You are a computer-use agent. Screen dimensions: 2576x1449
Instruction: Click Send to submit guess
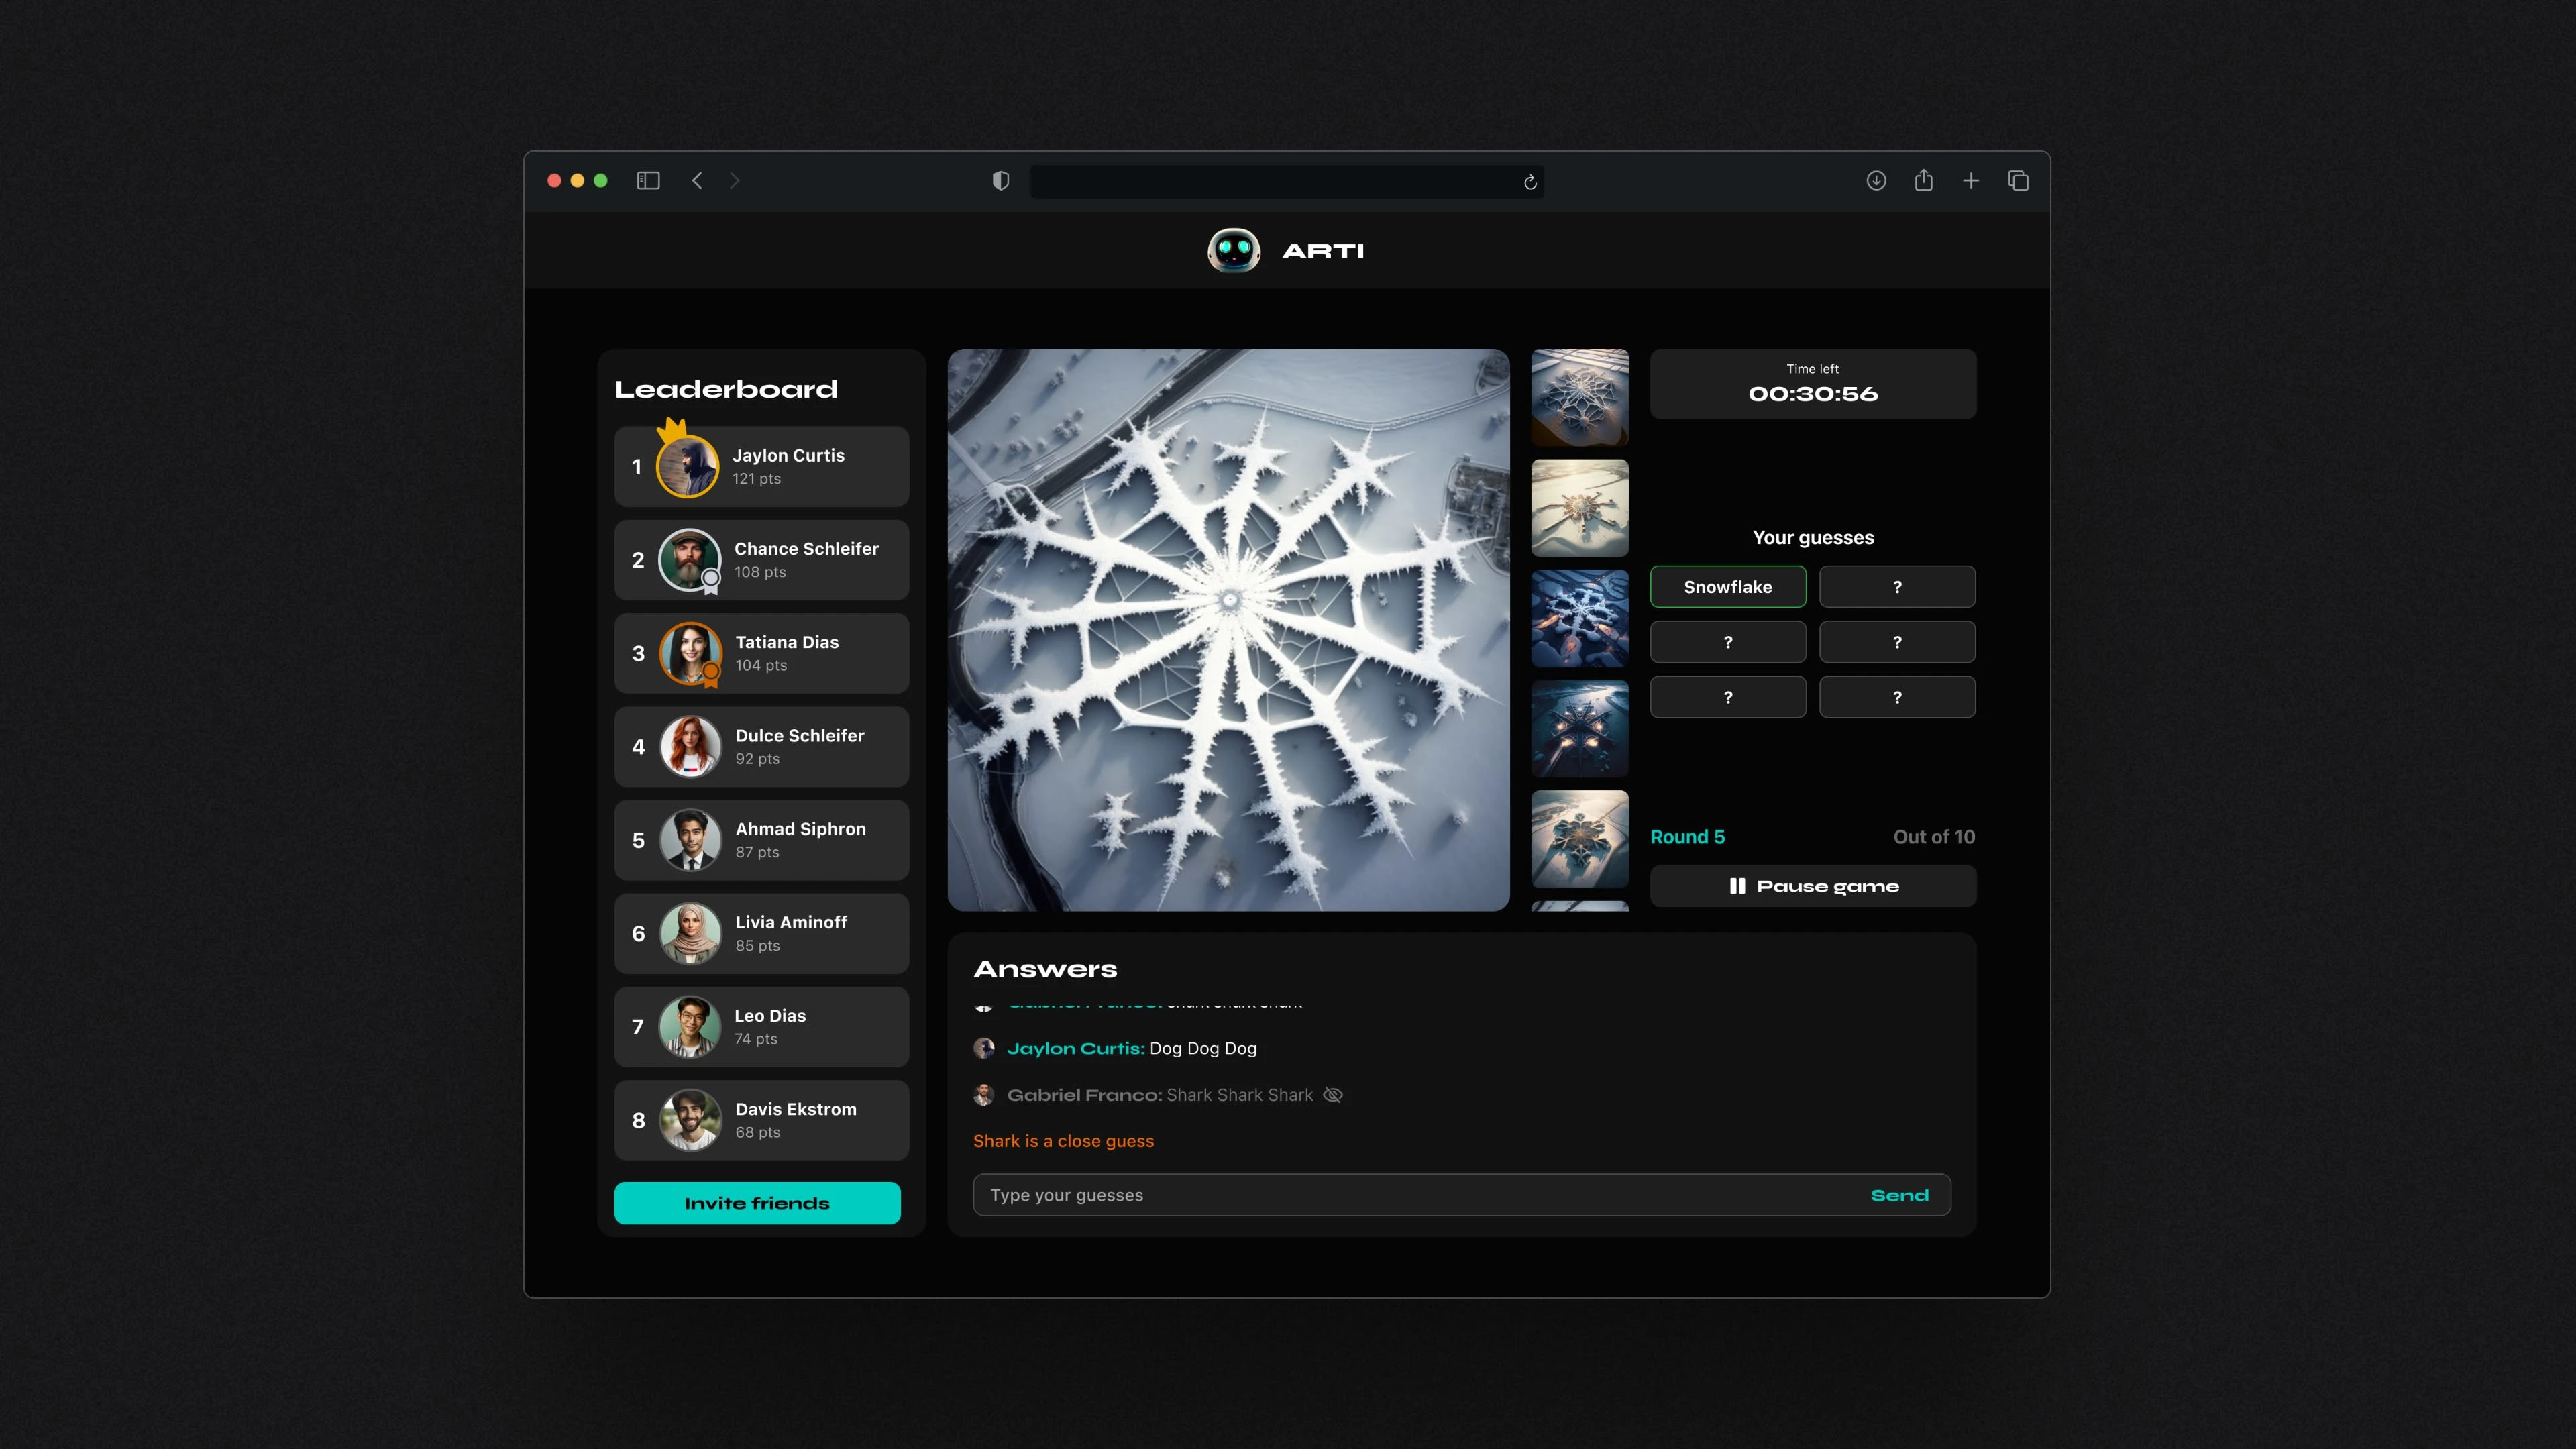1899,1195
